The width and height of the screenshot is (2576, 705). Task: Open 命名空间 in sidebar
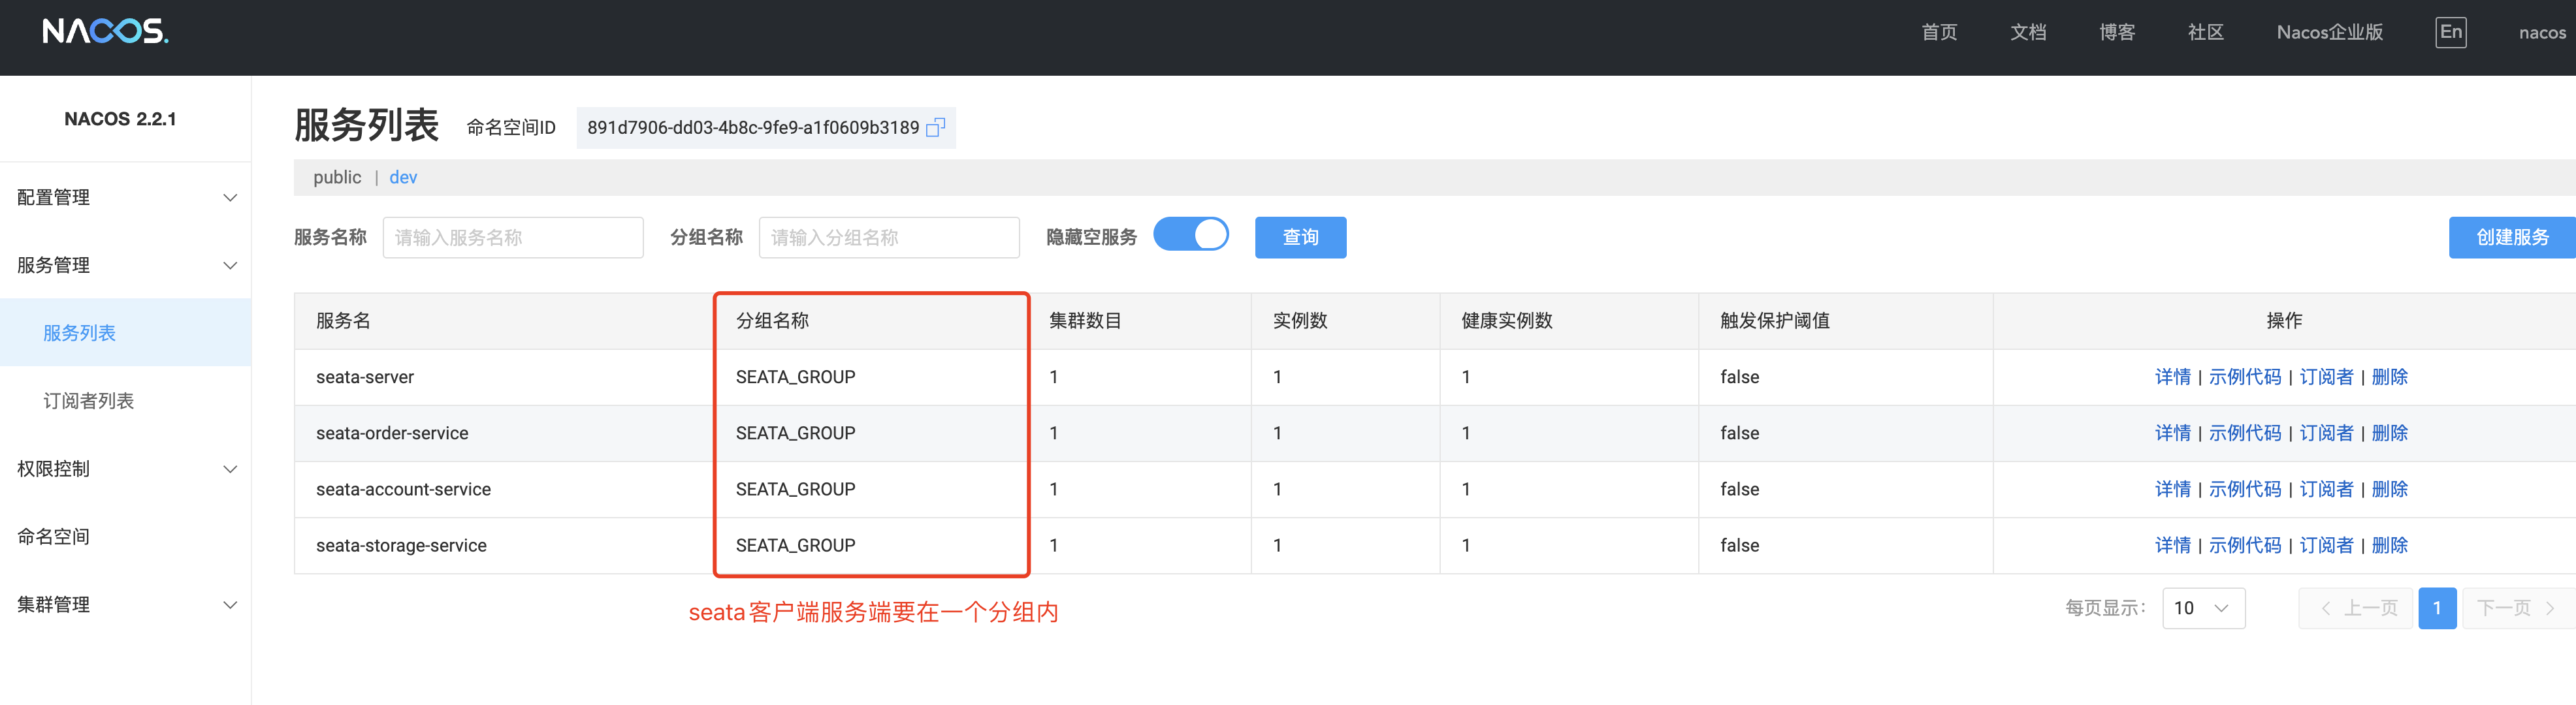point(125,537)
